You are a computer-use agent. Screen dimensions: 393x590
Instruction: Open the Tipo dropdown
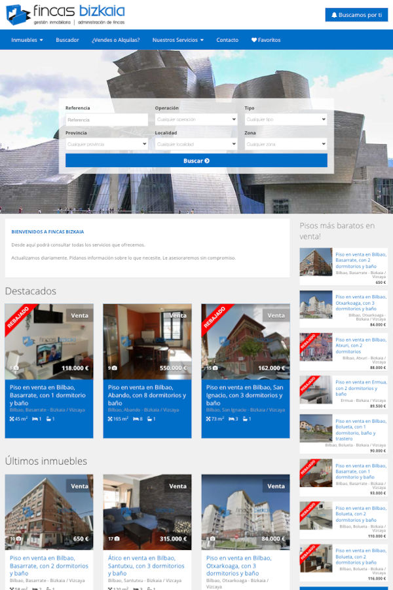click(286, 119)
